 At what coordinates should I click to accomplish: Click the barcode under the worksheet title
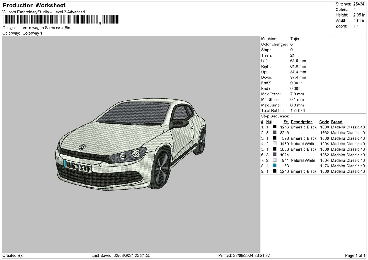pos(60,20)
